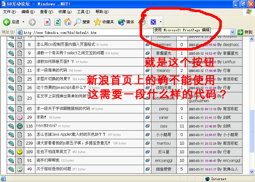Click the grinning smiley icon beside htm和html? row
Screen dimensions: 255x182
tap(20, 126)
